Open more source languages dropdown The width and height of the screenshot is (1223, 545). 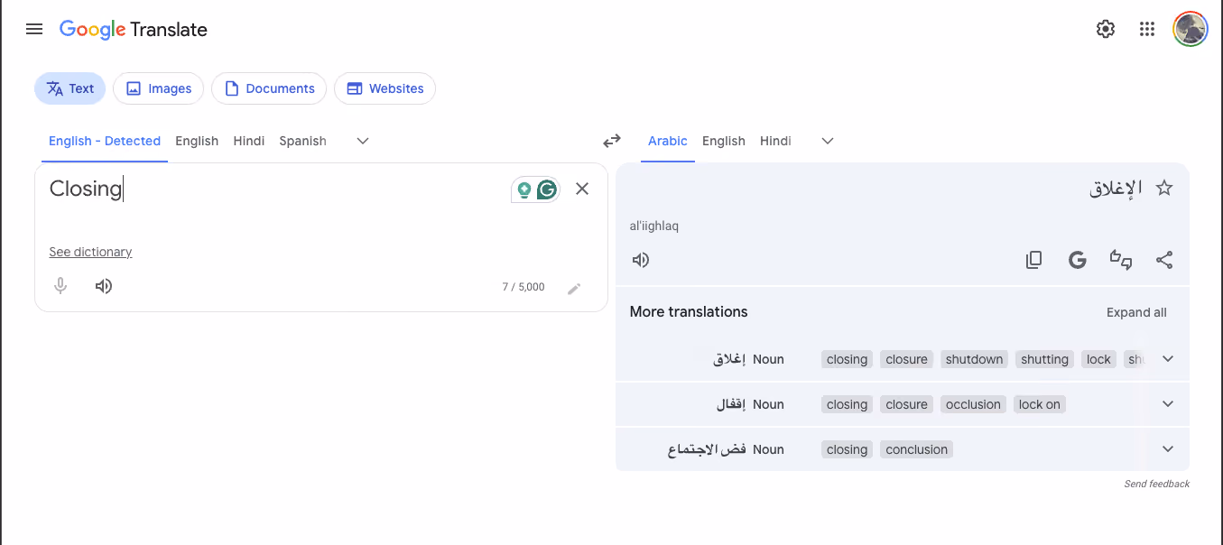(363, 141)
